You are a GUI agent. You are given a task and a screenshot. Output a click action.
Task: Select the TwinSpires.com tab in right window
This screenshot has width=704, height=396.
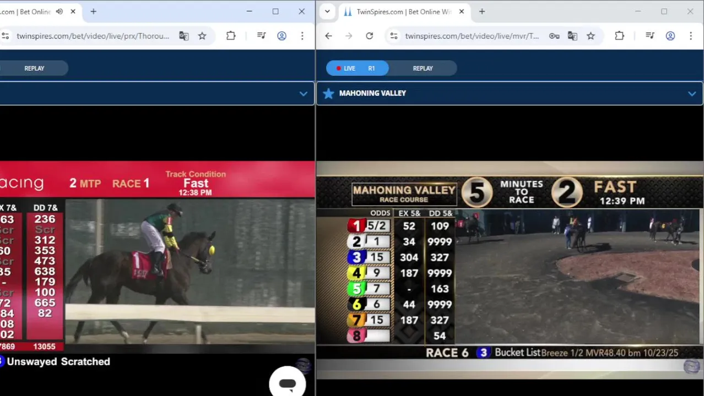[x=404, y=12]
